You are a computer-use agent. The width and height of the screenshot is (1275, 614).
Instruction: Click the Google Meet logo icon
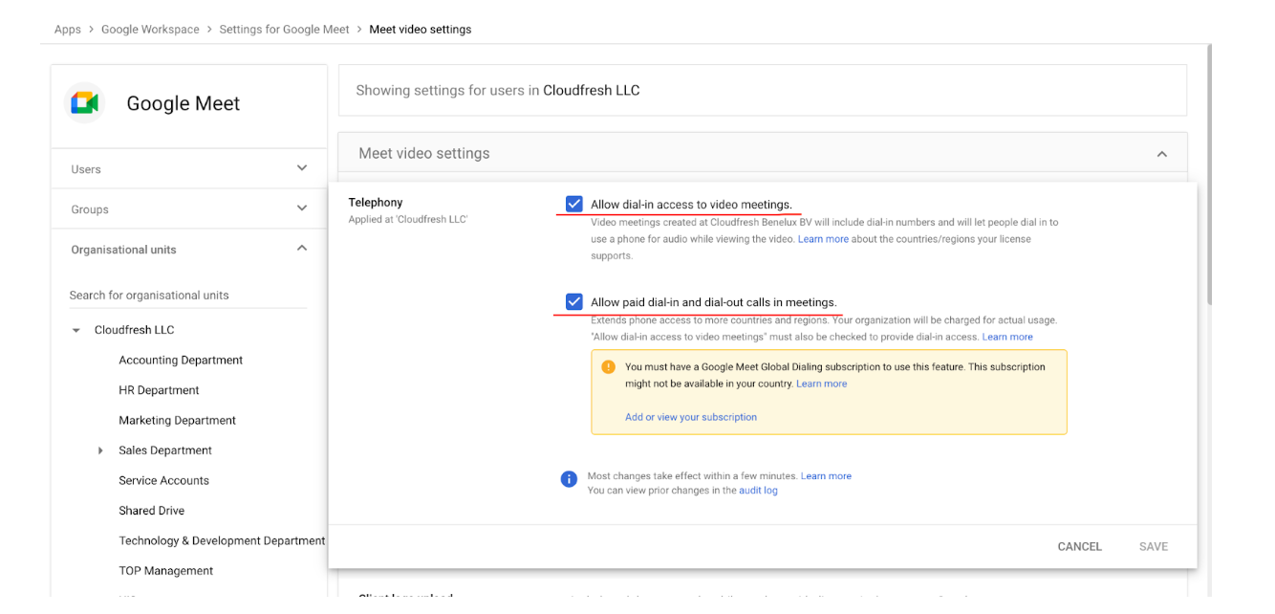pos(85,103)
